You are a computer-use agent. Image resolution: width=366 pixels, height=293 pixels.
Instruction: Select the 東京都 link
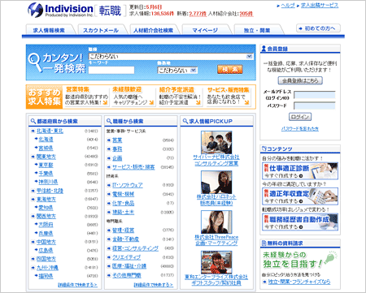pyautogui.click(x=46, y=165)
